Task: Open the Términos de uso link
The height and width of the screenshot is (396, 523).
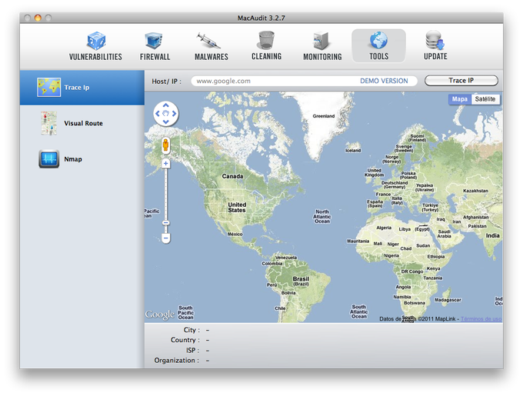Action: tap(481, 319)
